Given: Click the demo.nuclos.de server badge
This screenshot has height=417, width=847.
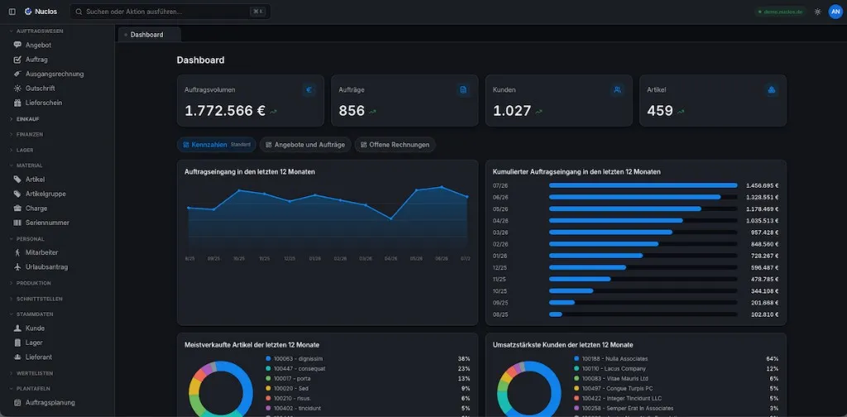Looking at the screenshot, I should pyautogui.click(x=781, y=12).
